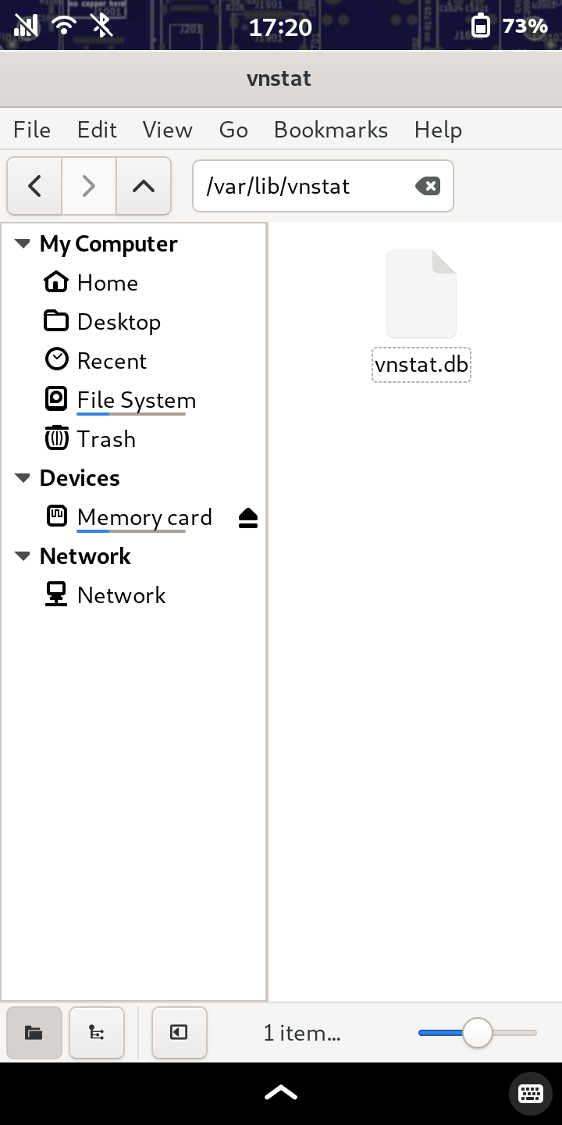562x1125 pixels.
Task: Open Home in the sidebar
Action: click(107, 283)
